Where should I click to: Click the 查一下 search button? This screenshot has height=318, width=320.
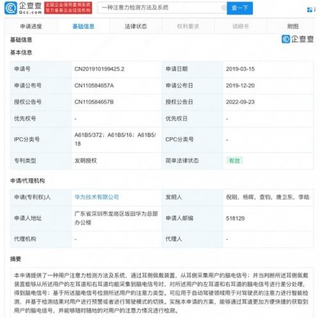point(240,8)
